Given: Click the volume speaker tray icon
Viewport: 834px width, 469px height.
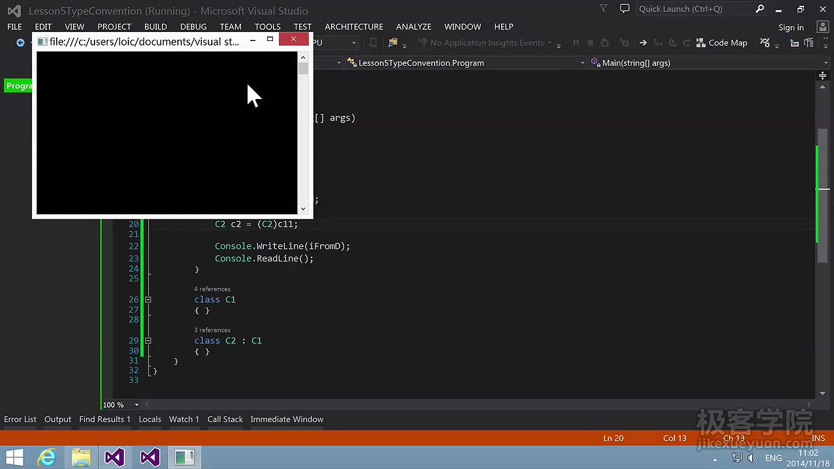Looking at the screenshot, I should (x=751, y=458).
